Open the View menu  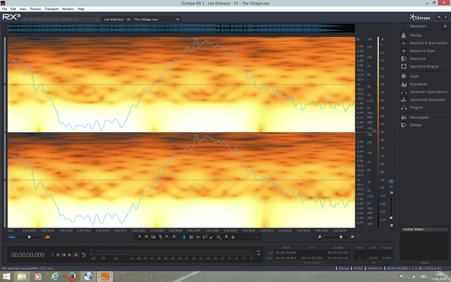pos(23,9)
